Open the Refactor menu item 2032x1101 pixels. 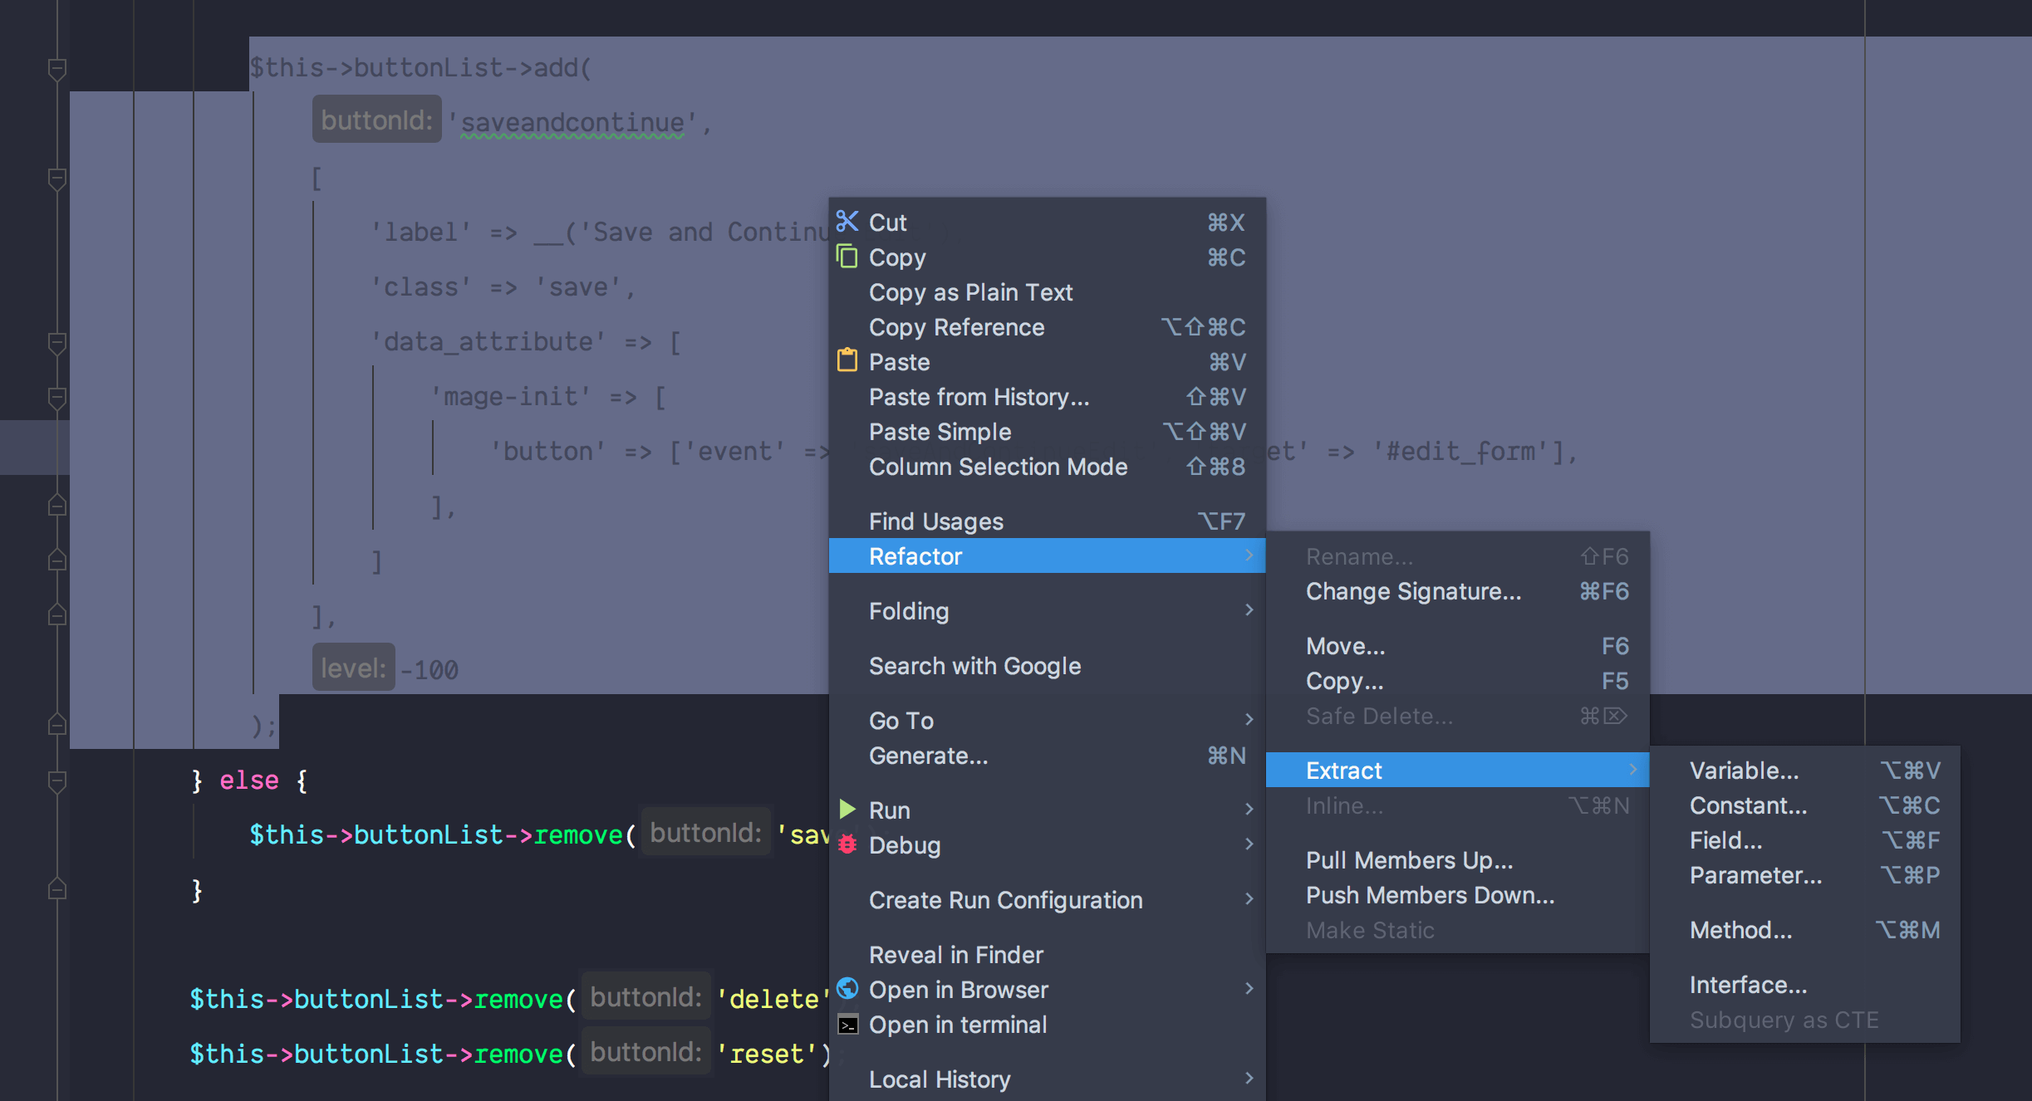pyautogui.click(x=1047, y=555)
